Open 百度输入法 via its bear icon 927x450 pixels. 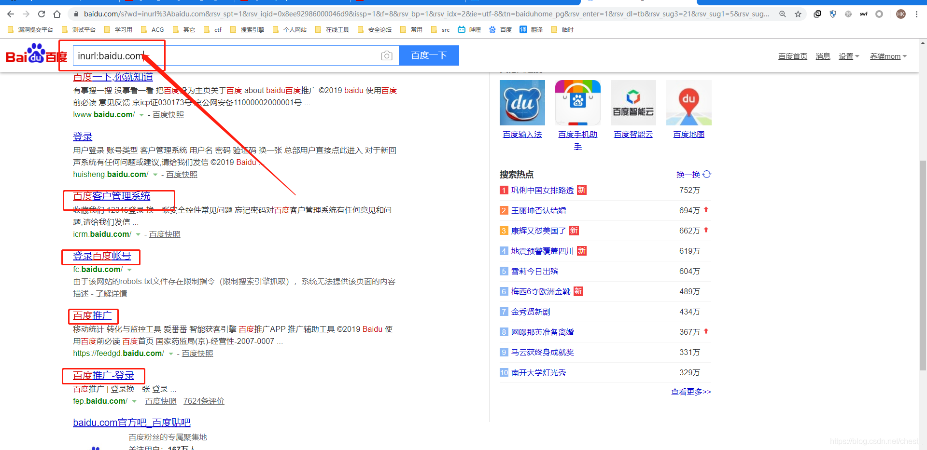(522, 102)
